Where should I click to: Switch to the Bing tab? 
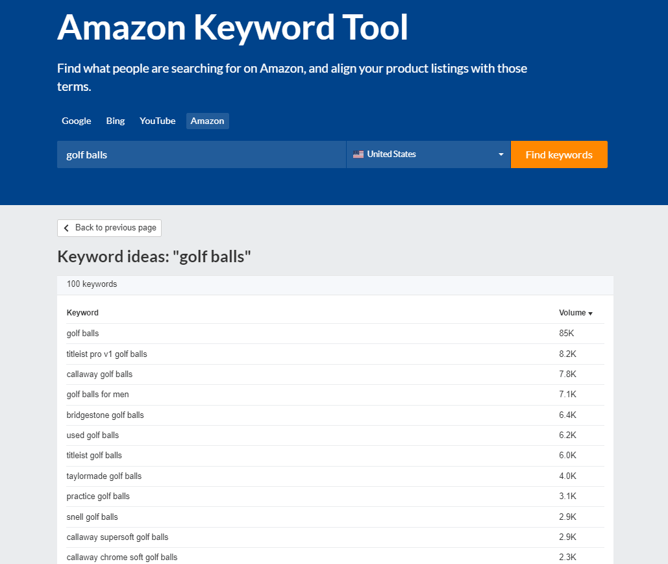[x=116, y=121]
